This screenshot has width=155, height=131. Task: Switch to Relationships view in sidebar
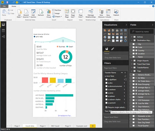coord(3,37)
